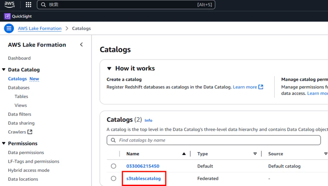This screenshot has width=328, height=186.
Task: Open Hybrid access mode
Action: coord(29,170)
